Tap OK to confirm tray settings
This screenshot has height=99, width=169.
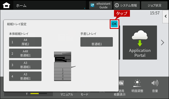tap(114, 24)
